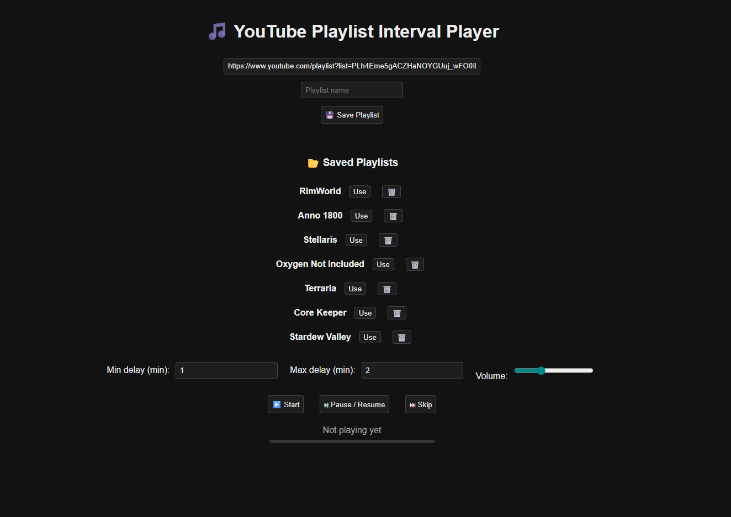Toggle Pause / Resume playback

[x=354, y=404]
